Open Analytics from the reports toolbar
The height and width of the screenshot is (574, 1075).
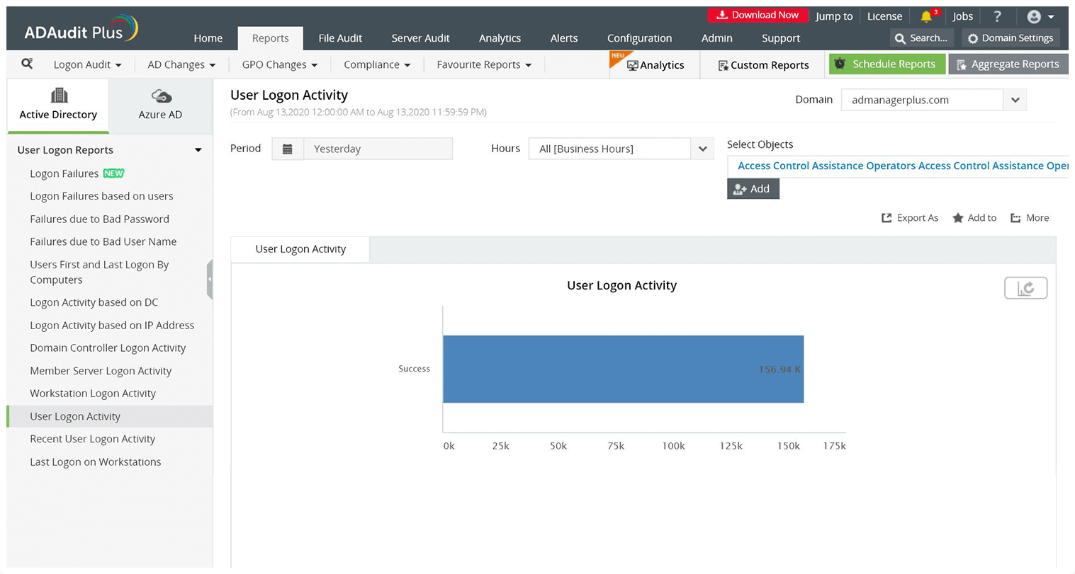pos(654,64)
